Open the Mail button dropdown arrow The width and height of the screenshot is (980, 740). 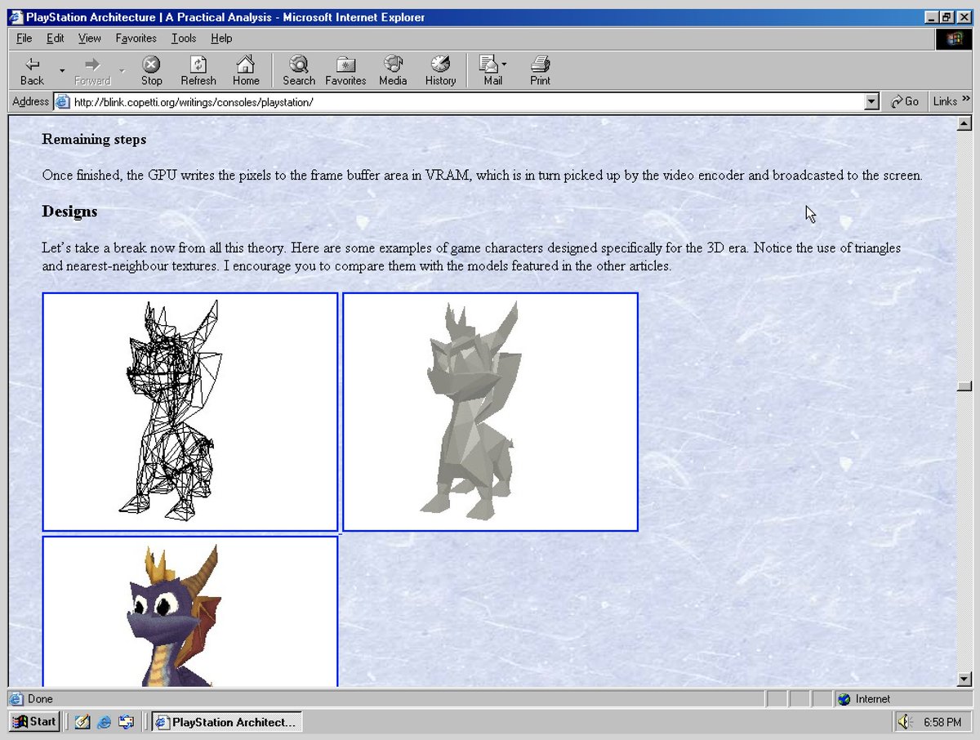click(x=504, y=65)
